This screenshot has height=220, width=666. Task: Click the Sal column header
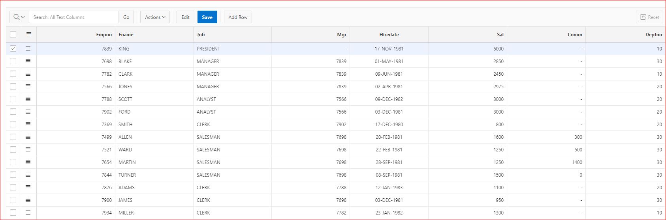tap(500, 35)
